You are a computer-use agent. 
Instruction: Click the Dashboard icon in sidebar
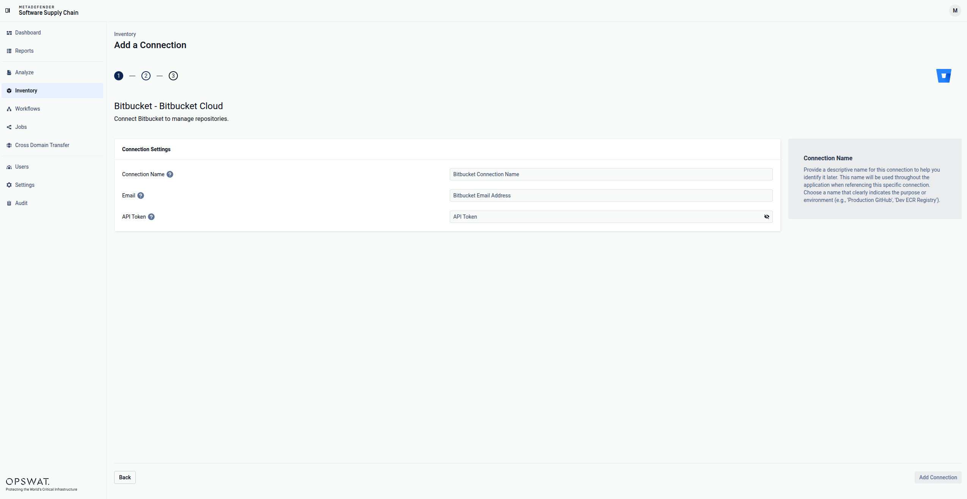tap(9, 33)
